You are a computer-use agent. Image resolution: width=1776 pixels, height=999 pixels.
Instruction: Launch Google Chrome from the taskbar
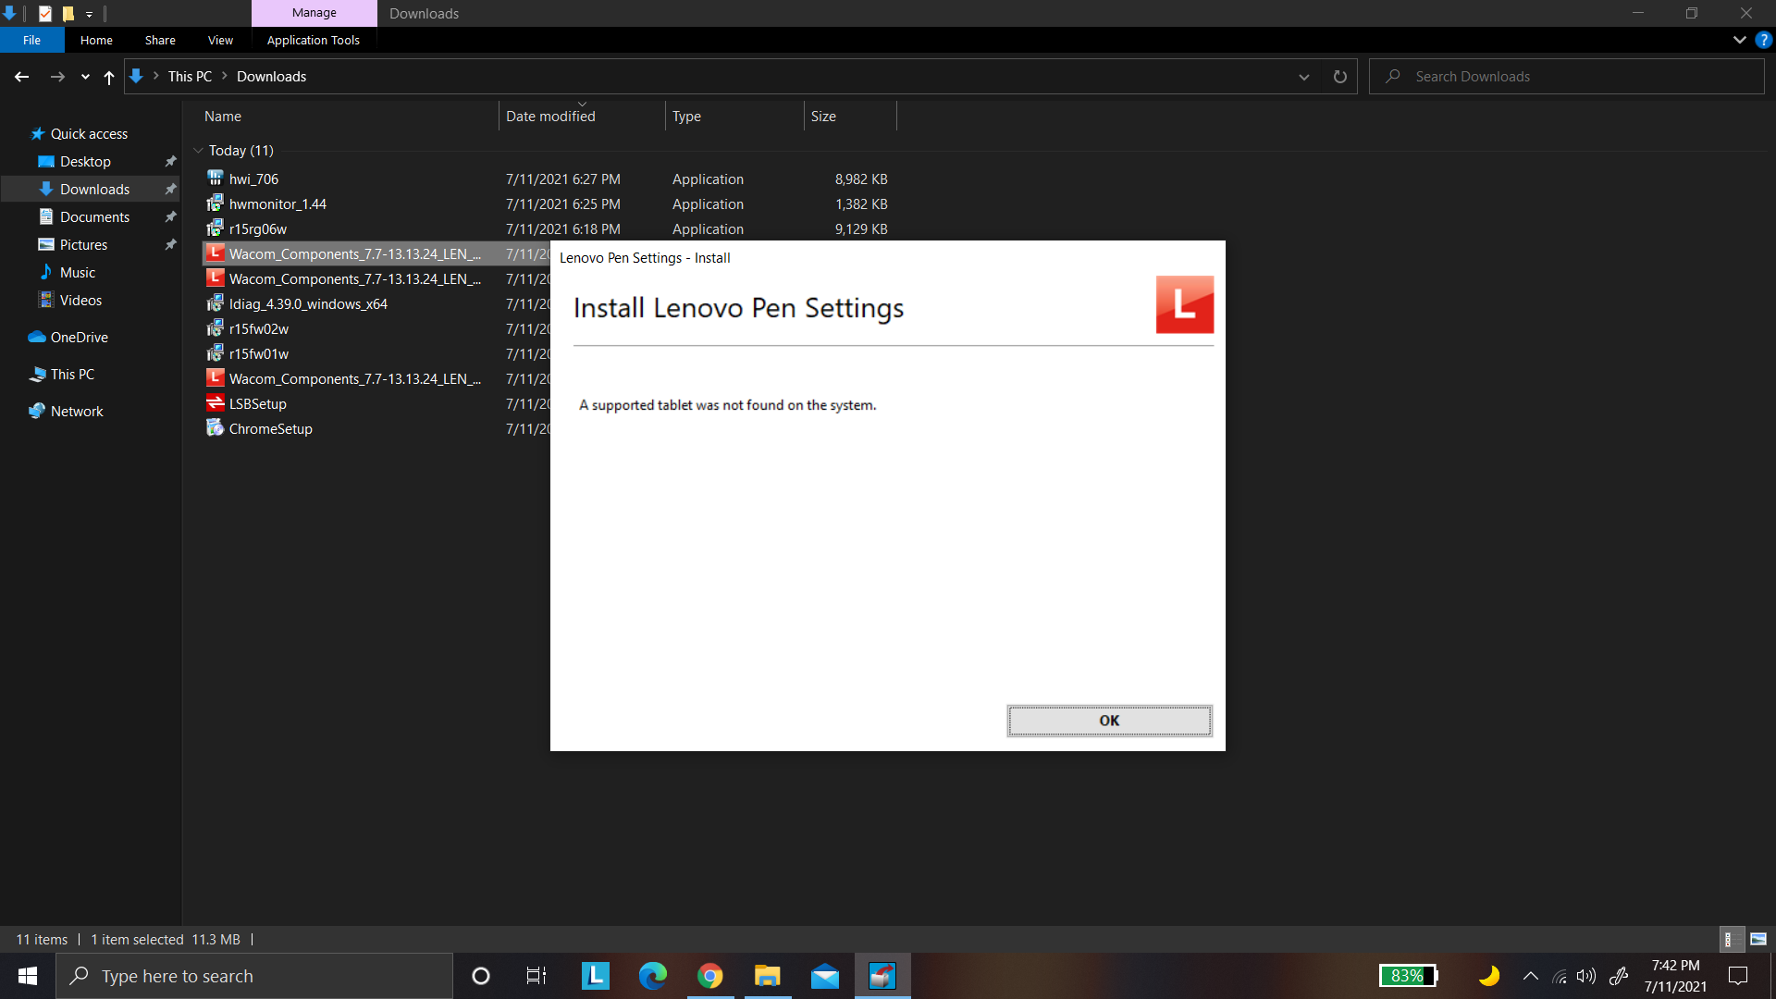click(709, 976)
